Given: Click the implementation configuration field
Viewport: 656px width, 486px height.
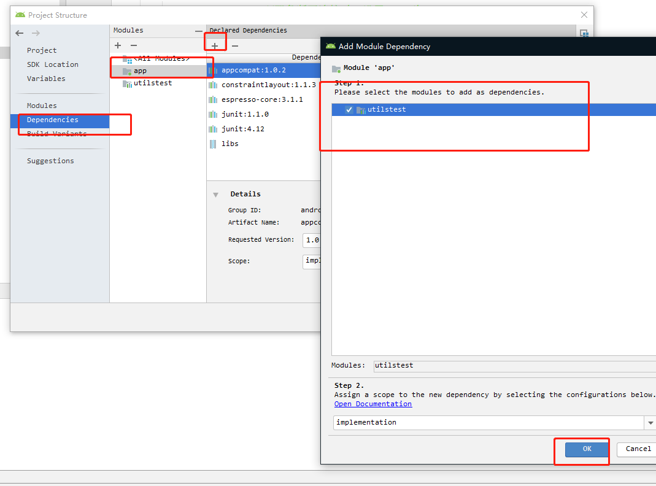Looking at the screenshot, I should 488,422.
